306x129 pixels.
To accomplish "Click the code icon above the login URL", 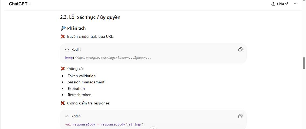I will [x=67, y=50].
